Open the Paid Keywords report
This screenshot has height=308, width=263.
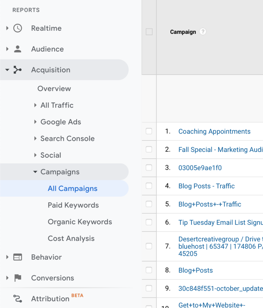tap(73, 205)
